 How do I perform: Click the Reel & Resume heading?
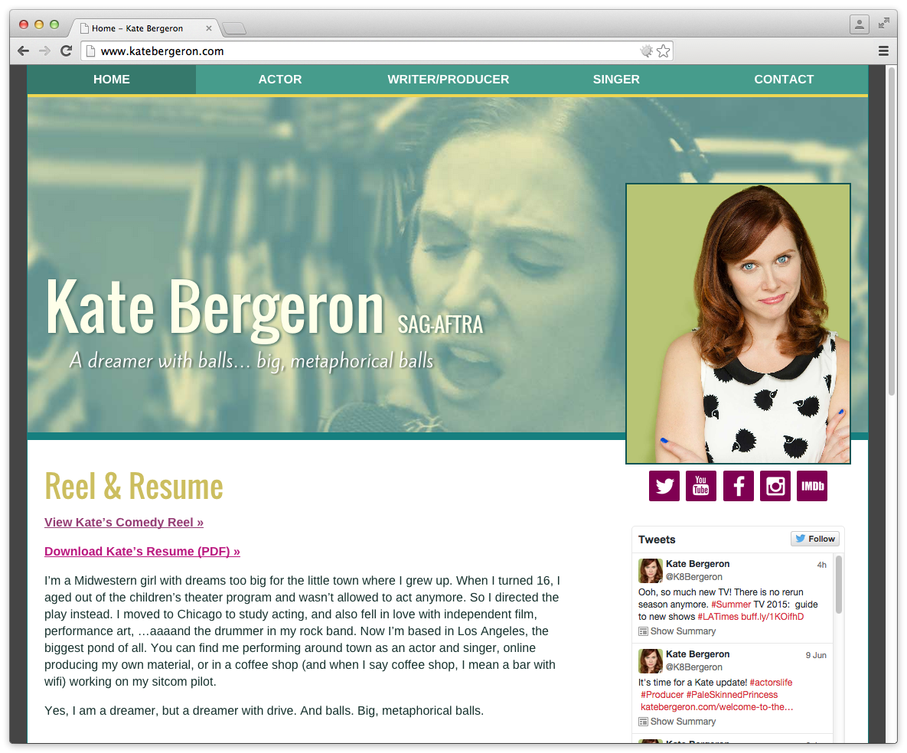(134, 486)
